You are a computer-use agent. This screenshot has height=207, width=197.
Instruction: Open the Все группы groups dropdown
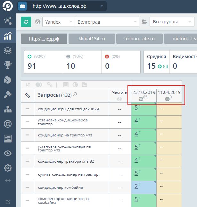pyautogui.click(x=172, y=22)
